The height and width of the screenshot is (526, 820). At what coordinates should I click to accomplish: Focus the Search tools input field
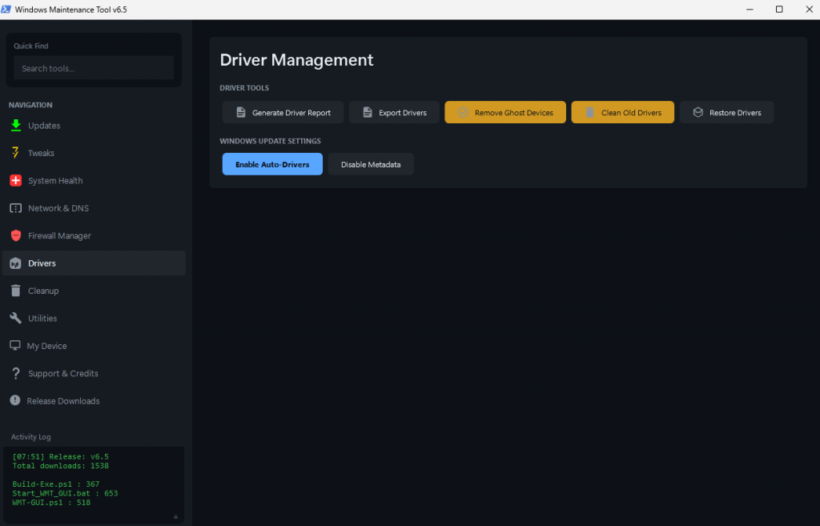94,68
